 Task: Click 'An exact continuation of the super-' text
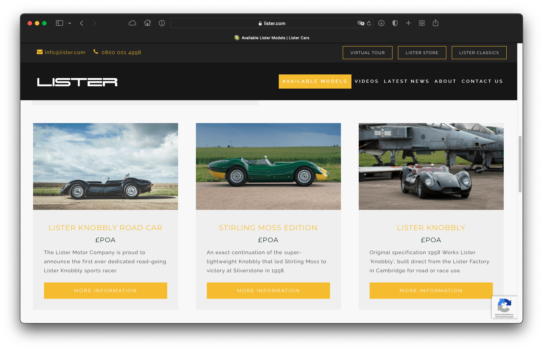[254, 252]
